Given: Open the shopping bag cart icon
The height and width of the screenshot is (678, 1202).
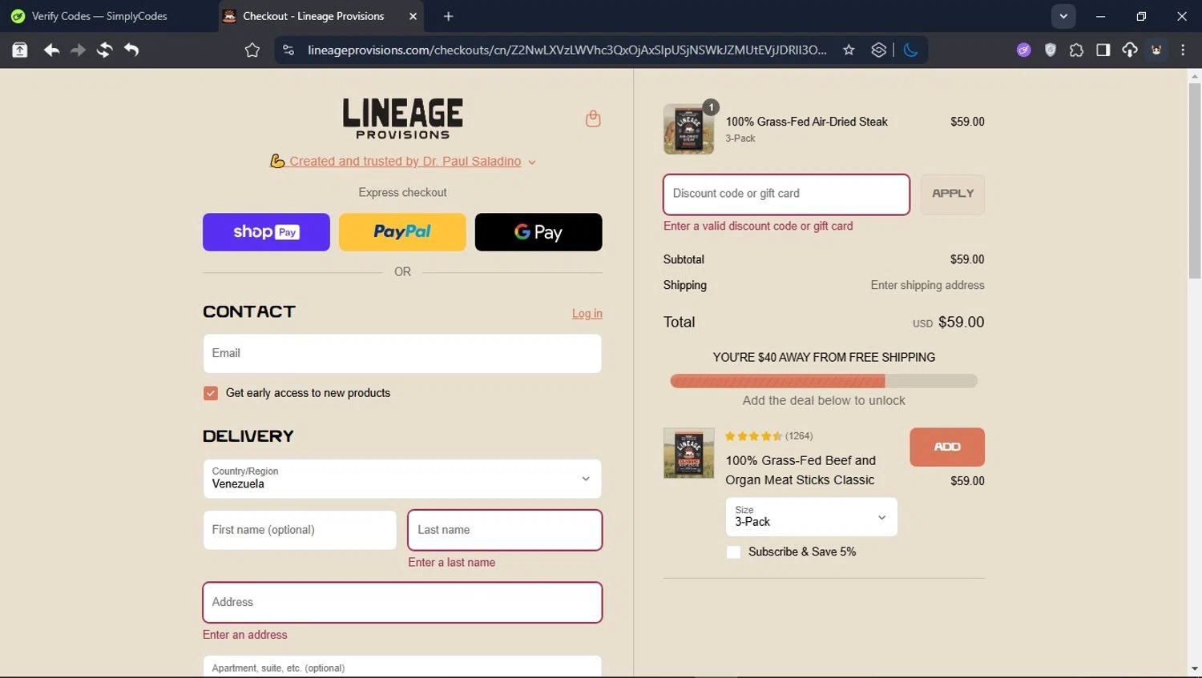Looking at the screenshot, I should [593, 118].
